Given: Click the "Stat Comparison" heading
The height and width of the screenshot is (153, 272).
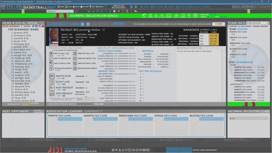Looking at the screenshot, I should (x=241, y=62).
